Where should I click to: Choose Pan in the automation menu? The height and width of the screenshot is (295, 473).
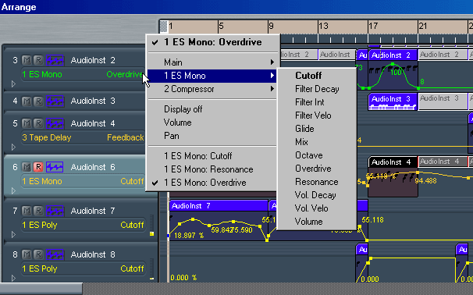coord(212,136)
